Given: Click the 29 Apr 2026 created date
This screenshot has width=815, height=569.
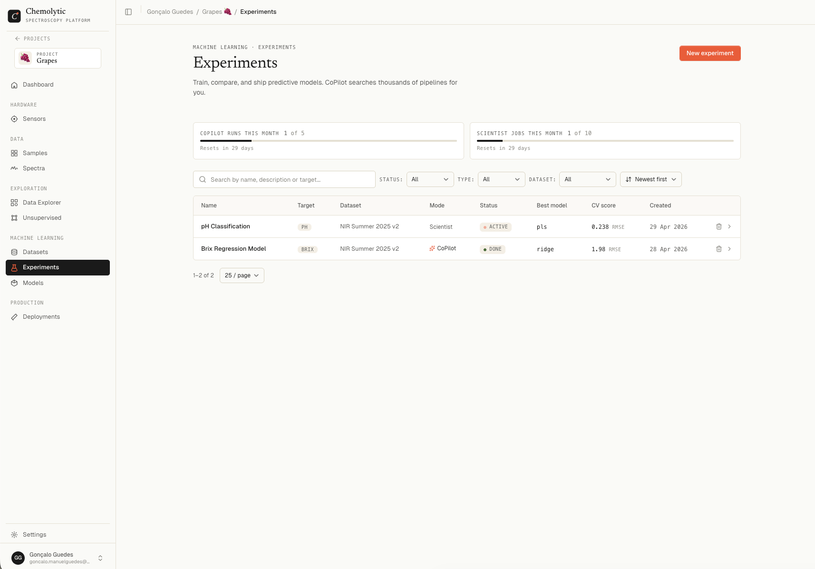Looking at the screenshot, I should pos(669,227).
